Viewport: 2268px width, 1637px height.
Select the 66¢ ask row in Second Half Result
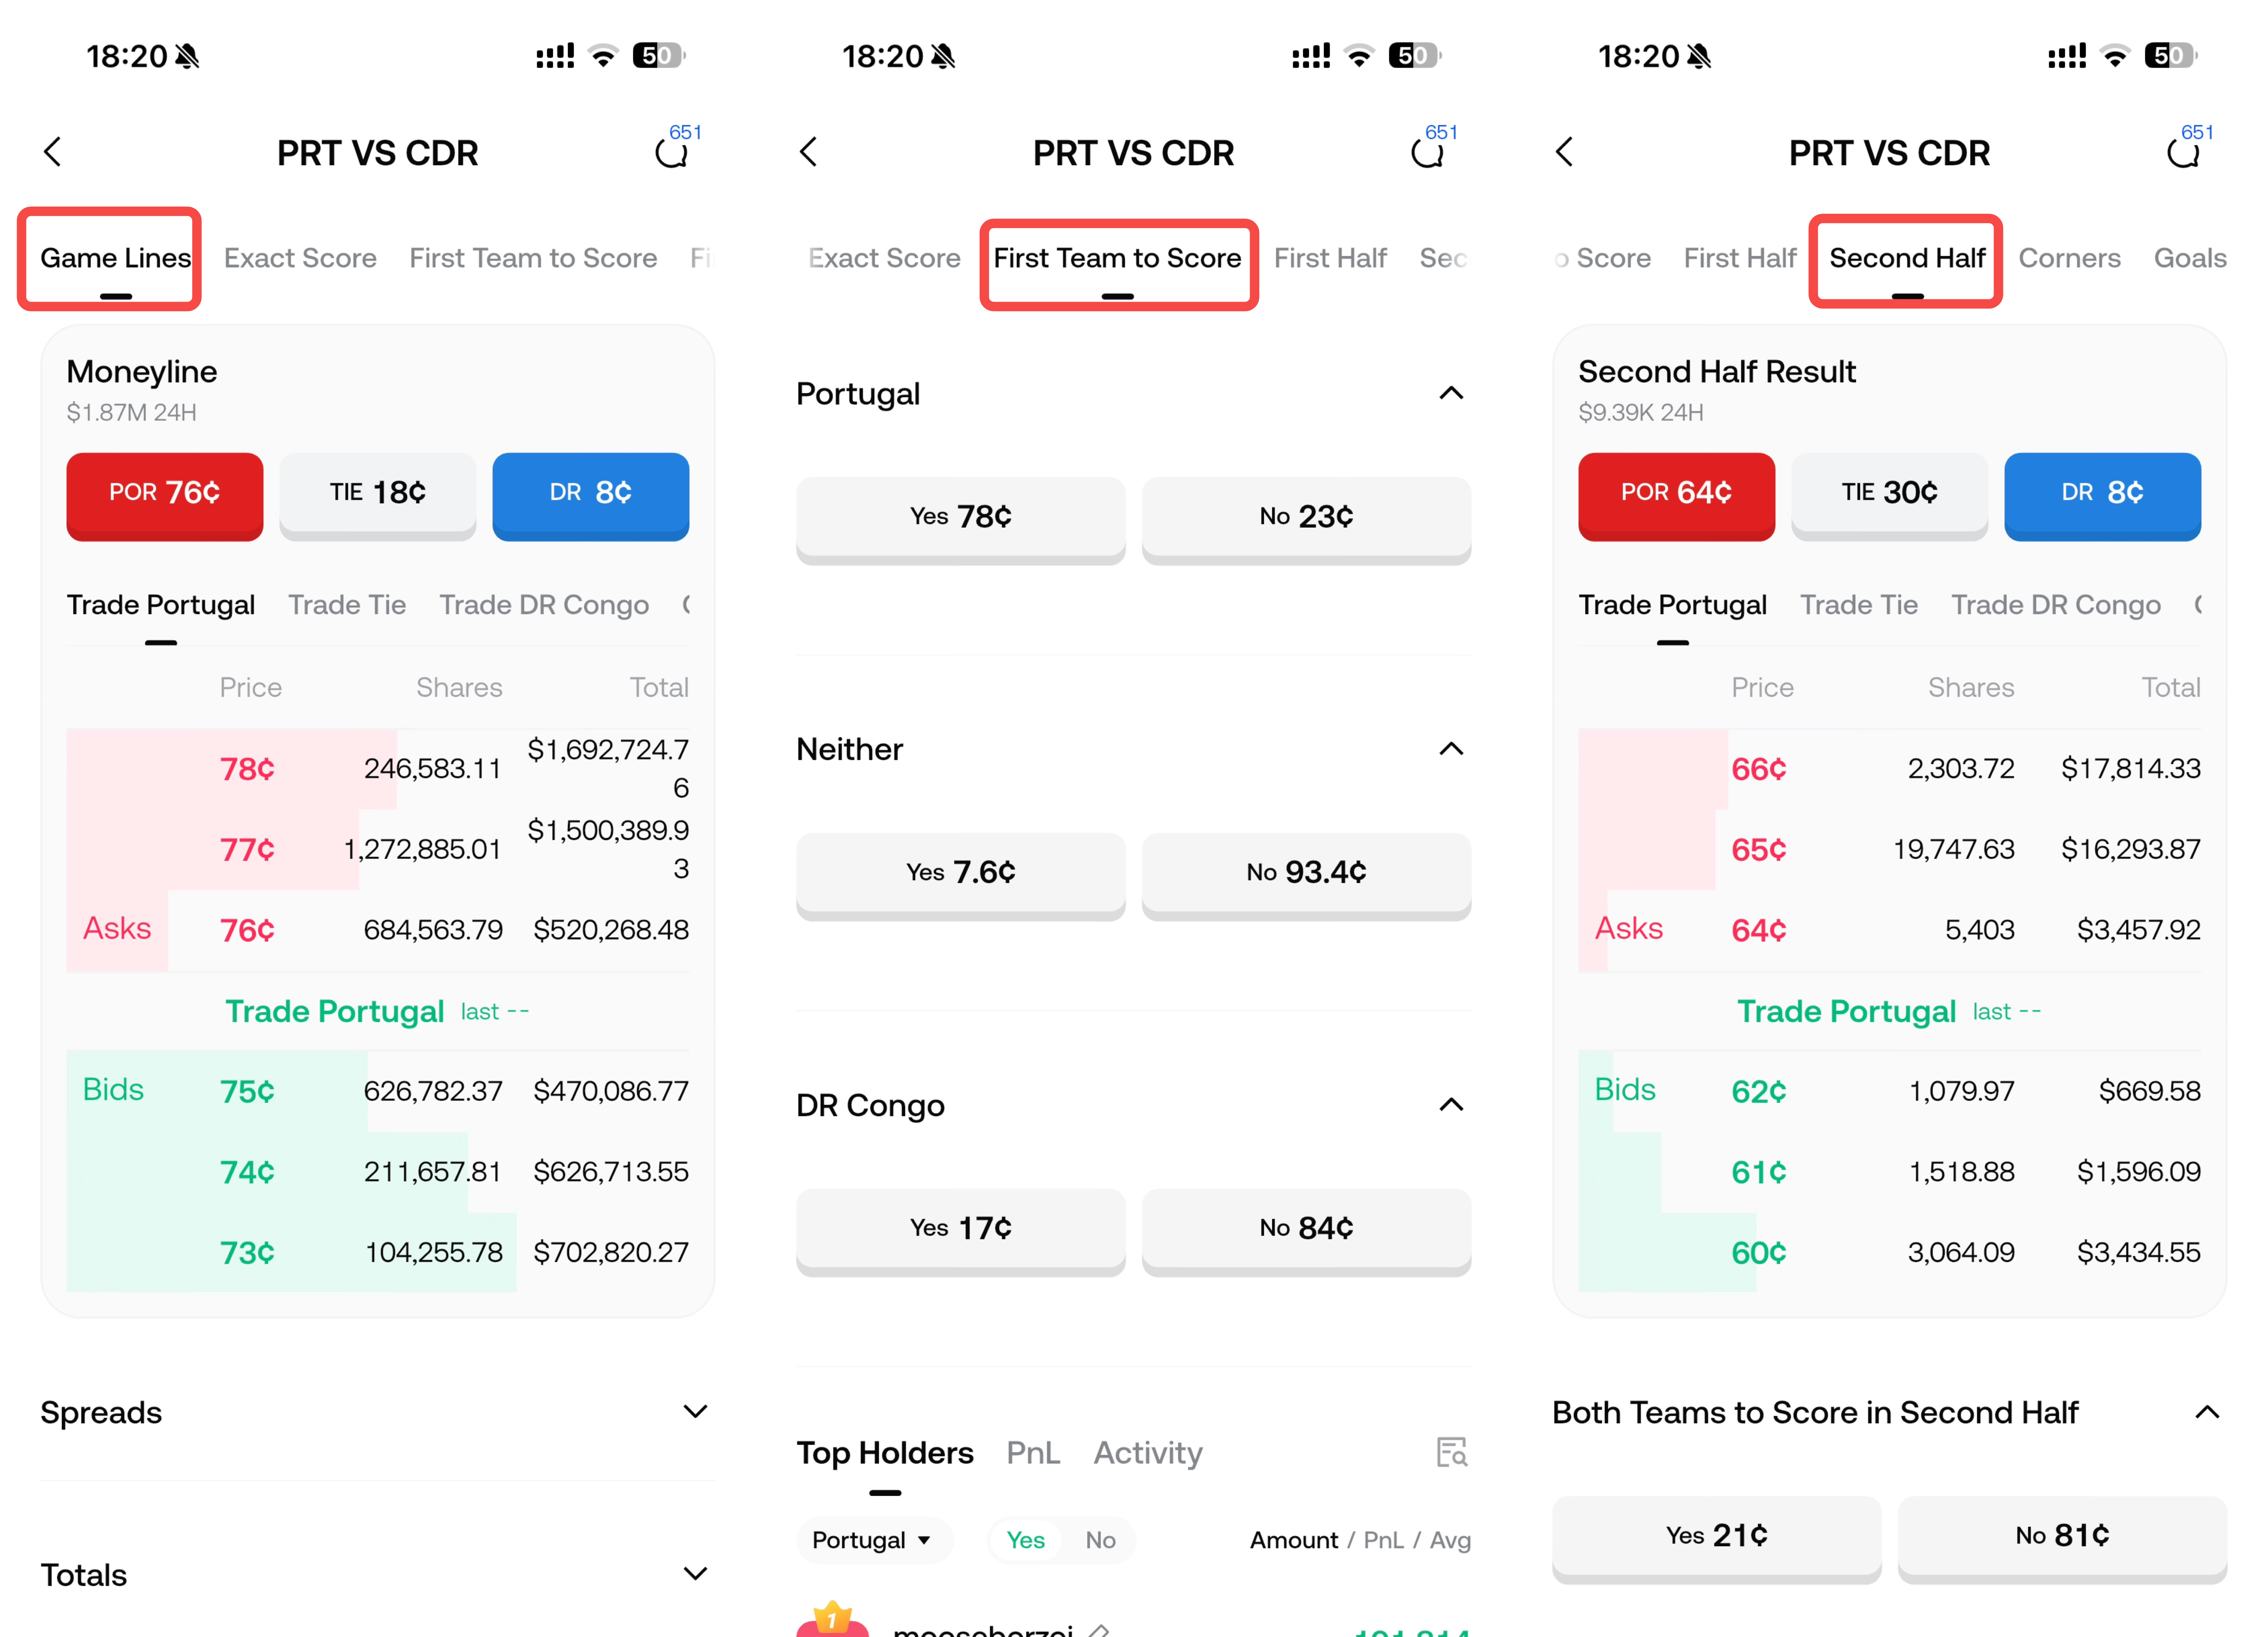(1890, 769)
